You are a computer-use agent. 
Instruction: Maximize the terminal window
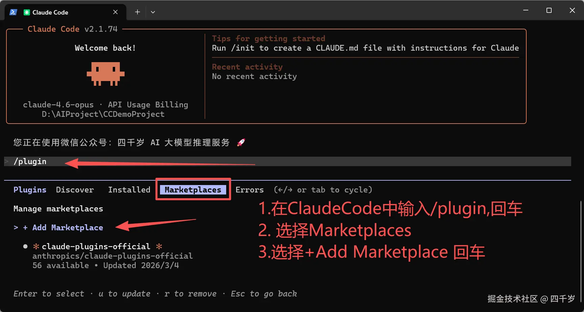[x=549, y=10]
